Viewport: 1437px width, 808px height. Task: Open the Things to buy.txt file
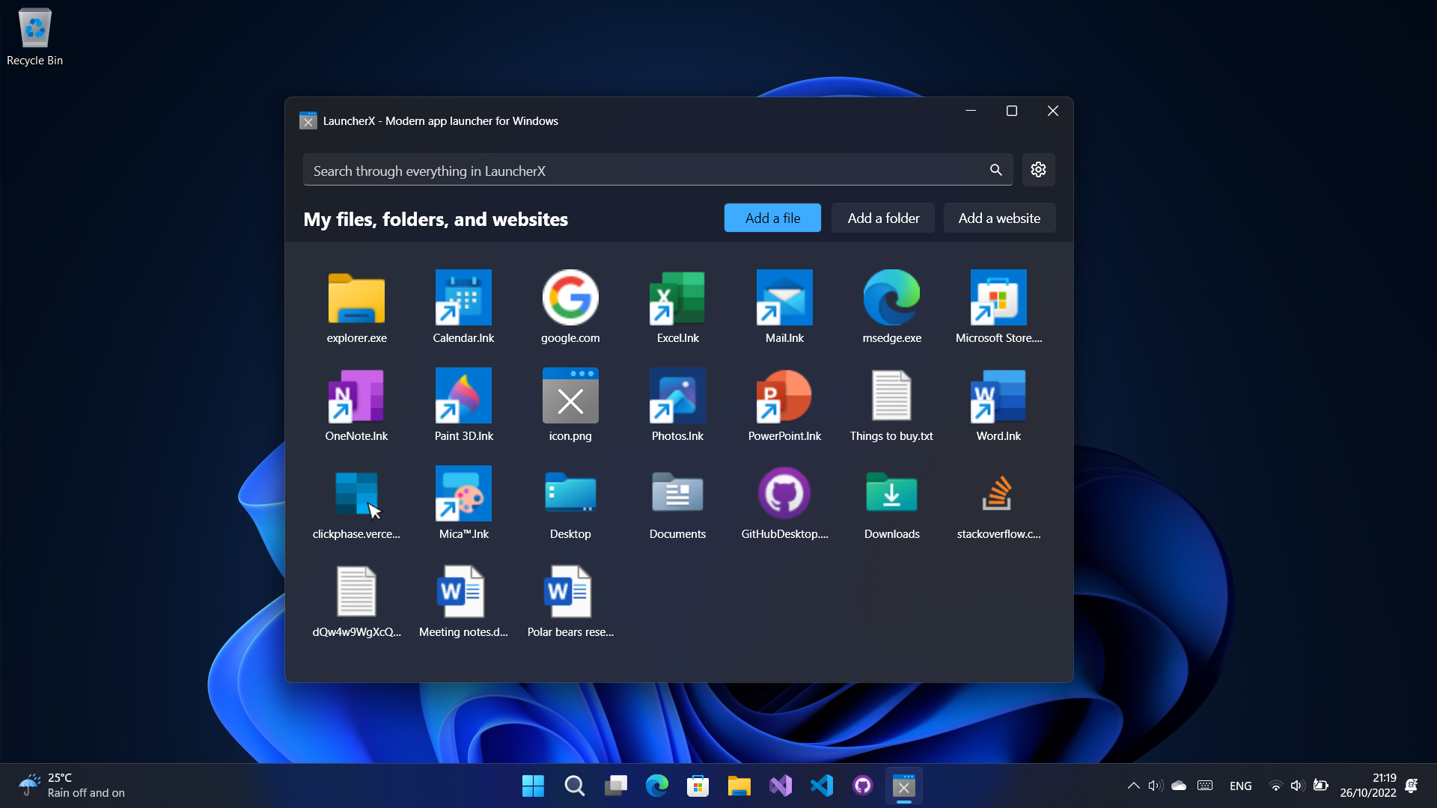pyautogui.click(x=891, y=405)
